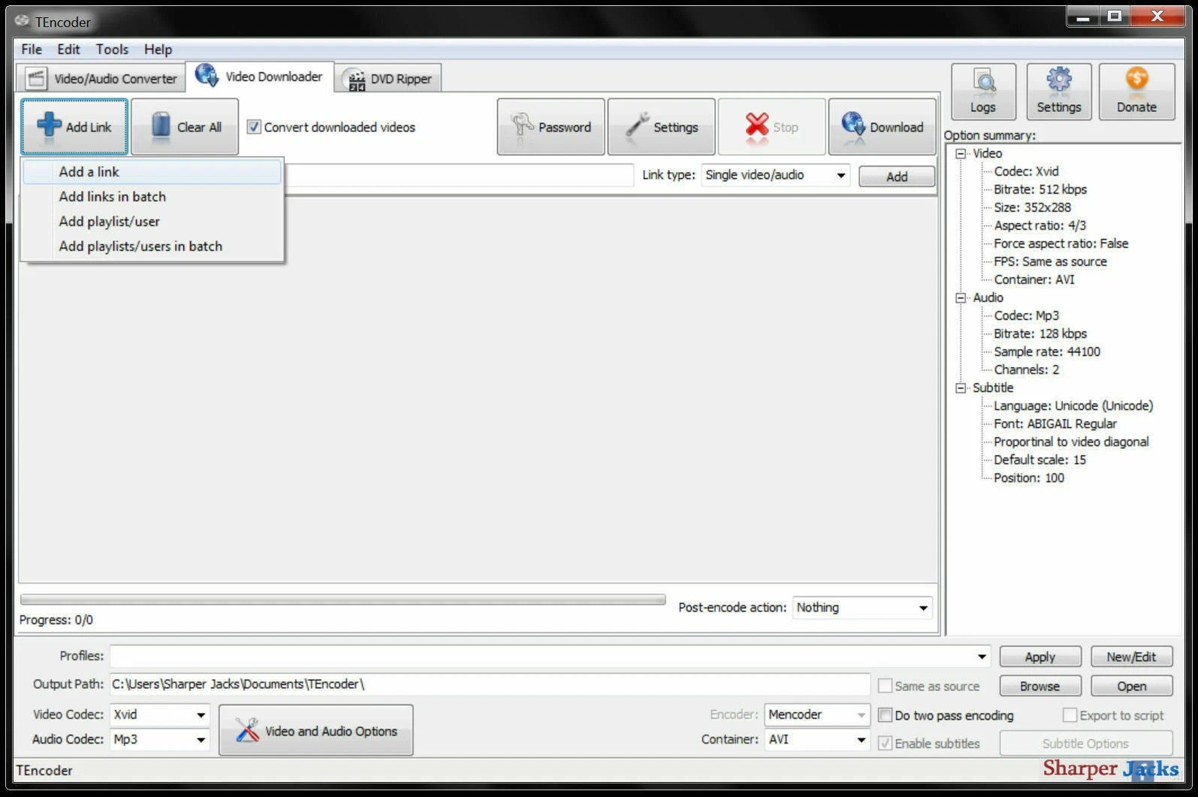
Task: Select Aspect ratio: 4/3 row
Action: [1040, 225]
